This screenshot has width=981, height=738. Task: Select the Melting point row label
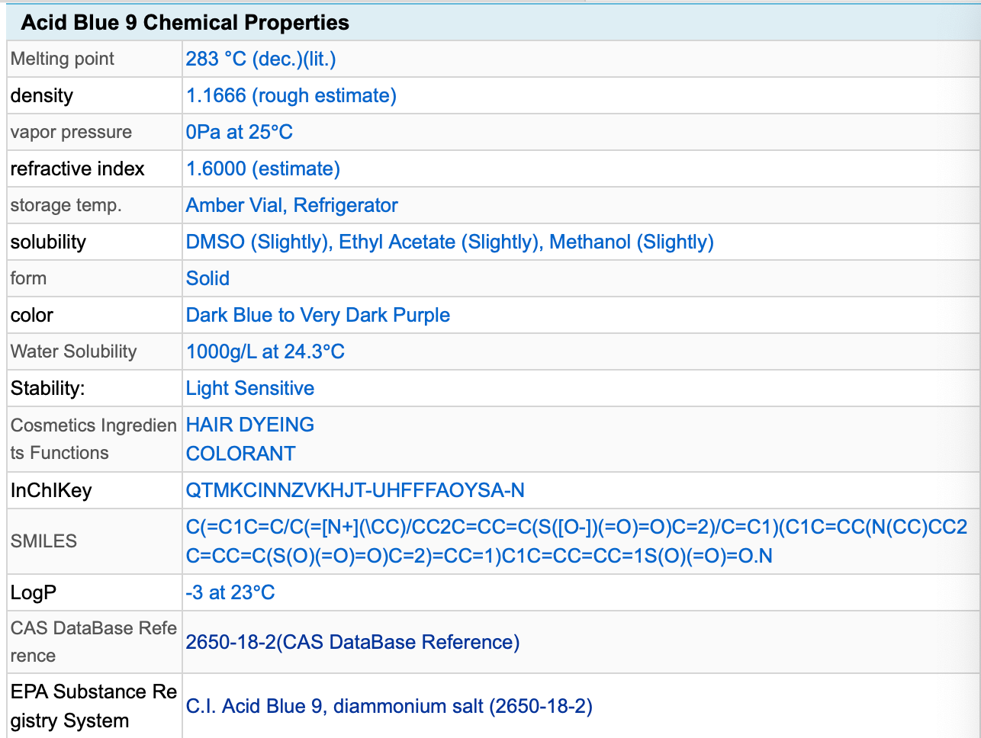63,59
